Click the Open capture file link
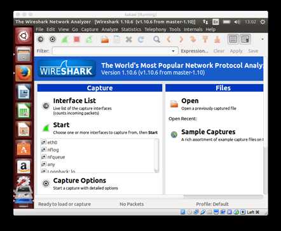 click(190, 101)
